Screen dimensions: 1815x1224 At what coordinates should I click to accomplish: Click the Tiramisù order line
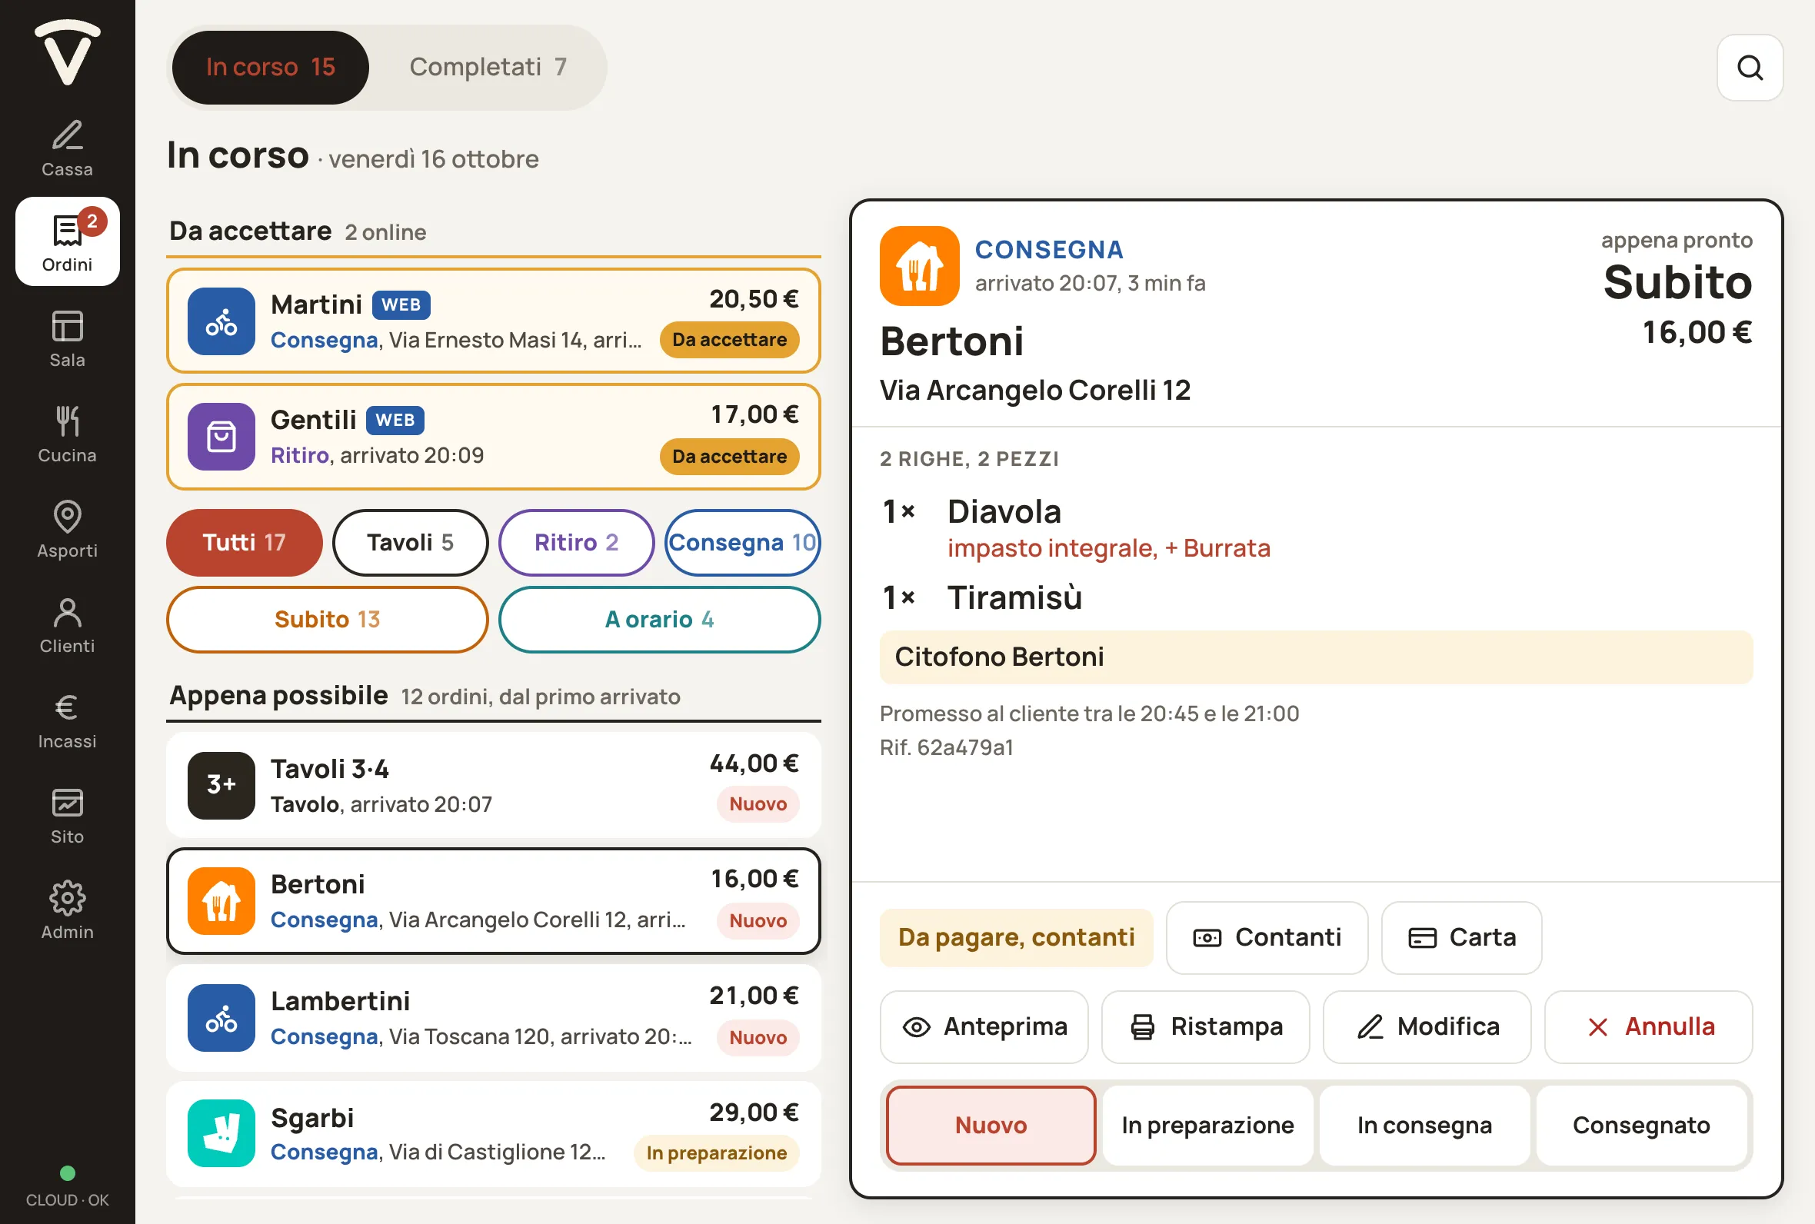pos(1315,597)
